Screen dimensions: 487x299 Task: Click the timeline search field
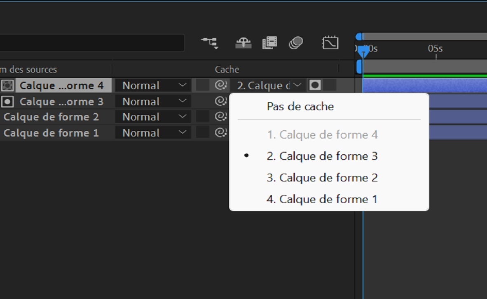[x=91, y=43]
